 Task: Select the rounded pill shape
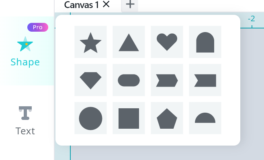pos(129,80)
